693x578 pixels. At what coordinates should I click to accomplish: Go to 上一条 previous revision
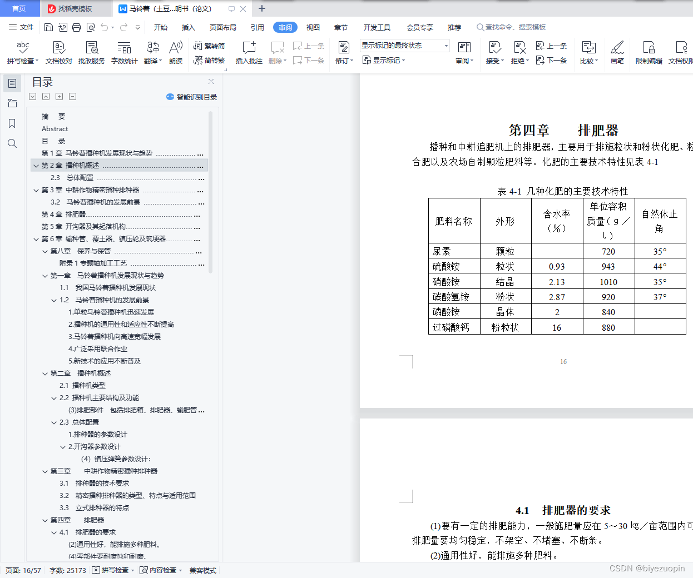tap(551, 46)
